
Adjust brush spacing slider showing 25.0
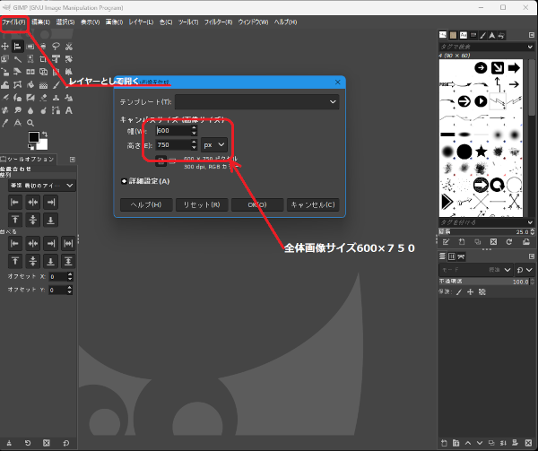486,232
